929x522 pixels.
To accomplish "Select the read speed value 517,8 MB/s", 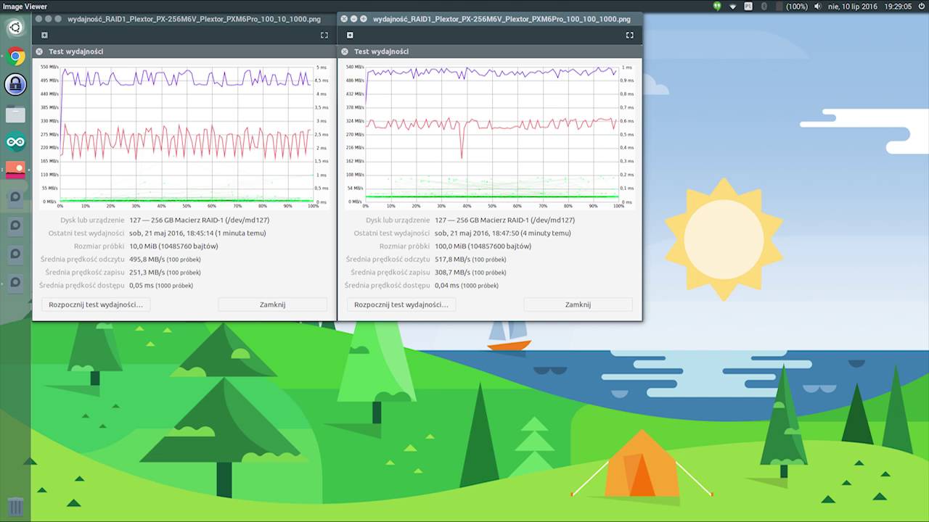I will click(453, 259).
